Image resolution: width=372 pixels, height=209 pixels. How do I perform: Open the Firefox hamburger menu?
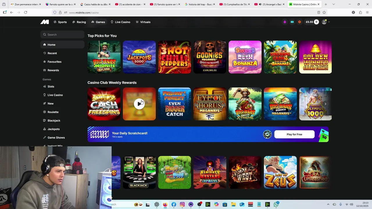pyautogui.click(x=367, y=12)
